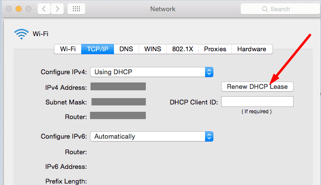321x185 pixels.
Task: Click the "( If required )" hint text
Action: tap(256, 111)
